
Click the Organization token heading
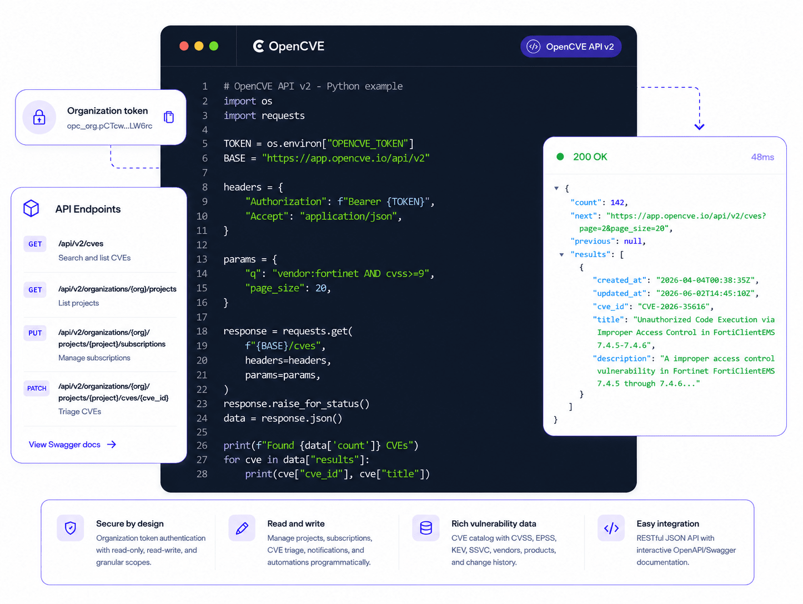pos(108,110)
